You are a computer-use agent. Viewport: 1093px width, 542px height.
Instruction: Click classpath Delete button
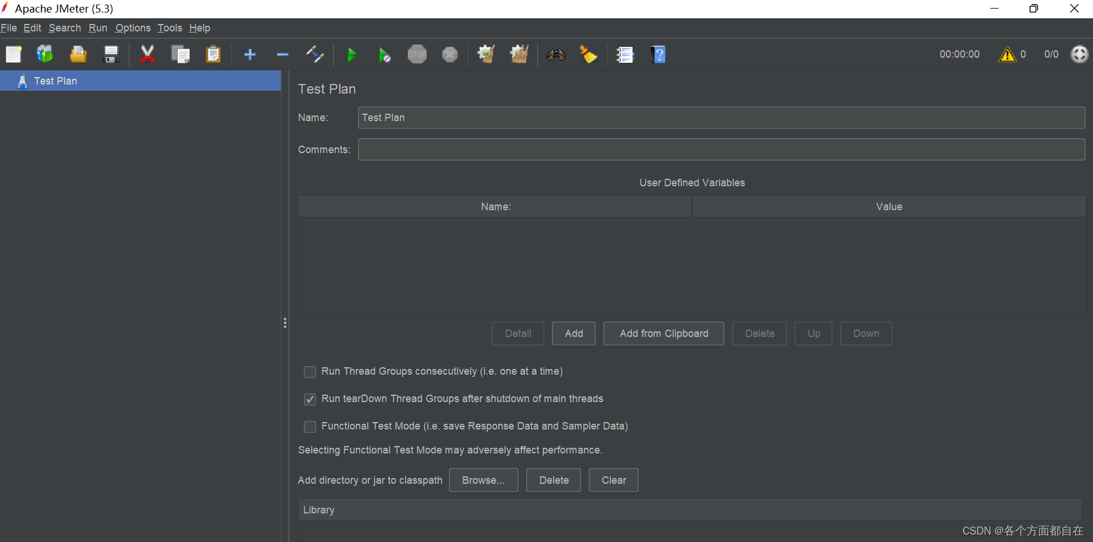554,480
